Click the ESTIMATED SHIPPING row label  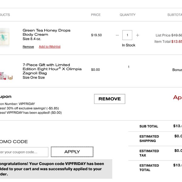(x=149, y=139)
